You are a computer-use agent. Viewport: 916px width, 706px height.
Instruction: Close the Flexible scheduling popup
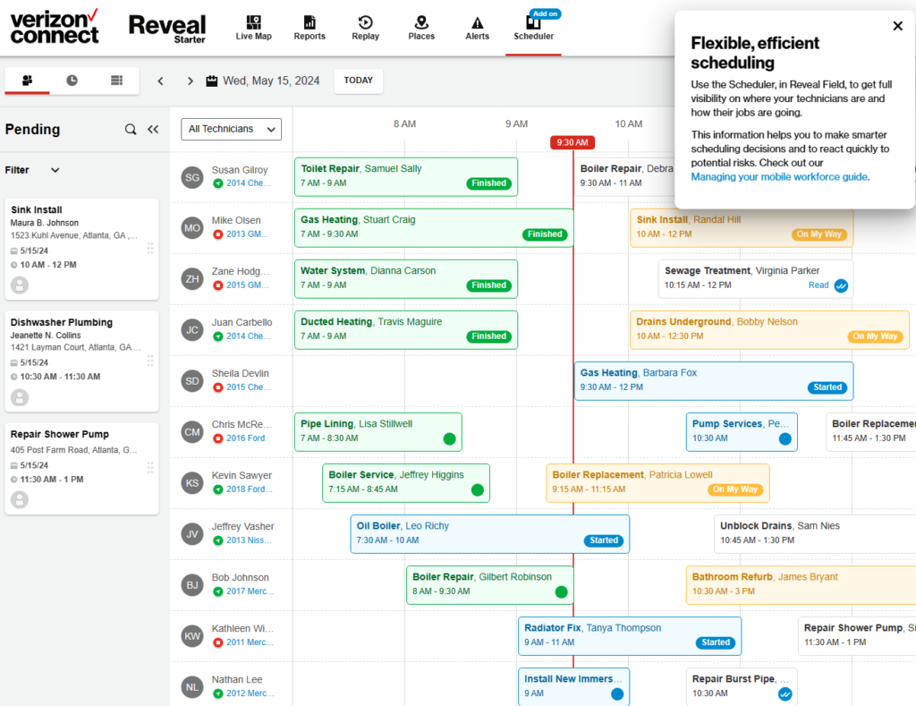(x=897, y=26)
